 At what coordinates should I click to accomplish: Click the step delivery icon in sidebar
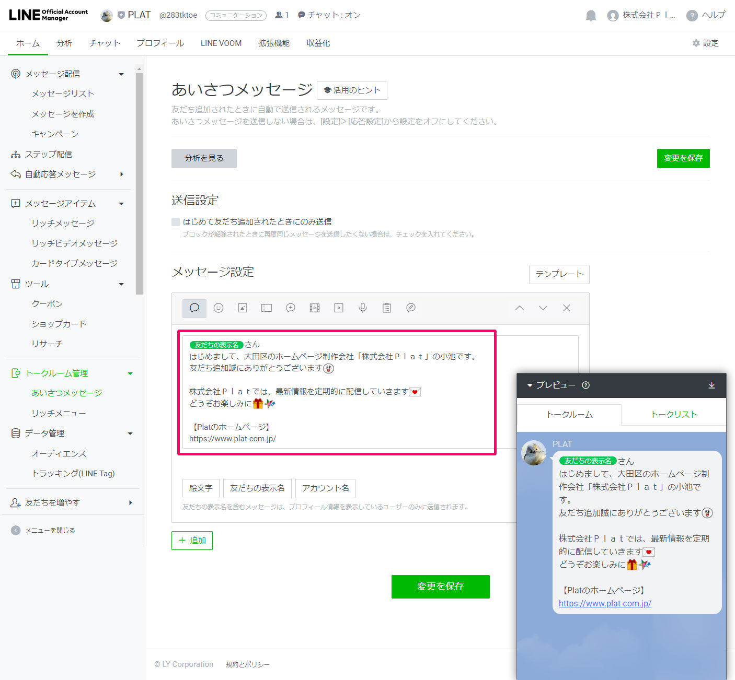click(x=16, y=155)
